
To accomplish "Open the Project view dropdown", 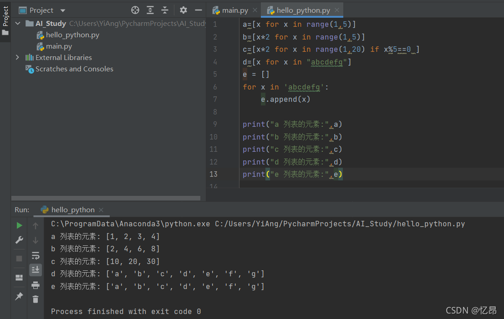I will click(63, 10).
